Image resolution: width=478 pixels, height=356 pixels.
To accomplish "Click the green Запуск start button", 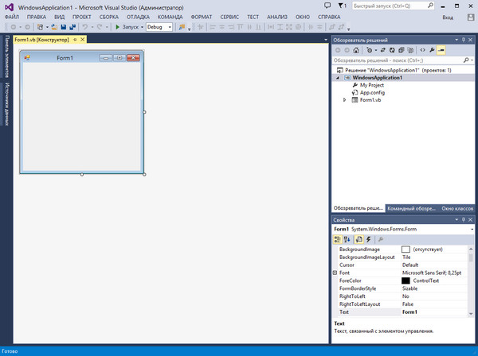I will [127, 27].
